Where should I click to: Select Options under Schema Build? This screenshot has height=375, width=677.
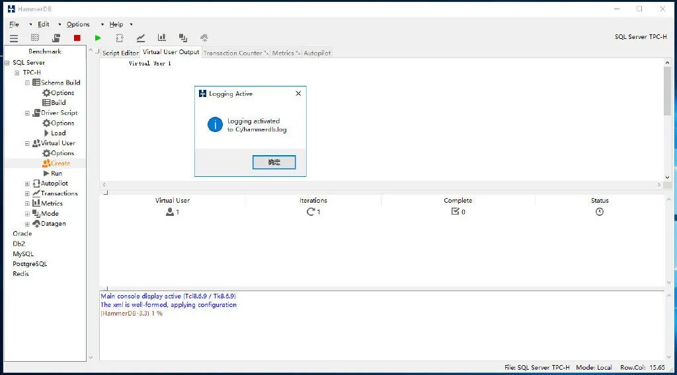click(x=63, y=92)
